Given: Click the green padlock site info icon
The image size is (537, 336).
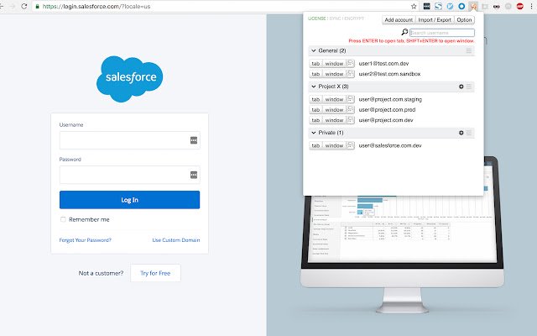Looking at the screenshot, I should tap(37, 6).
